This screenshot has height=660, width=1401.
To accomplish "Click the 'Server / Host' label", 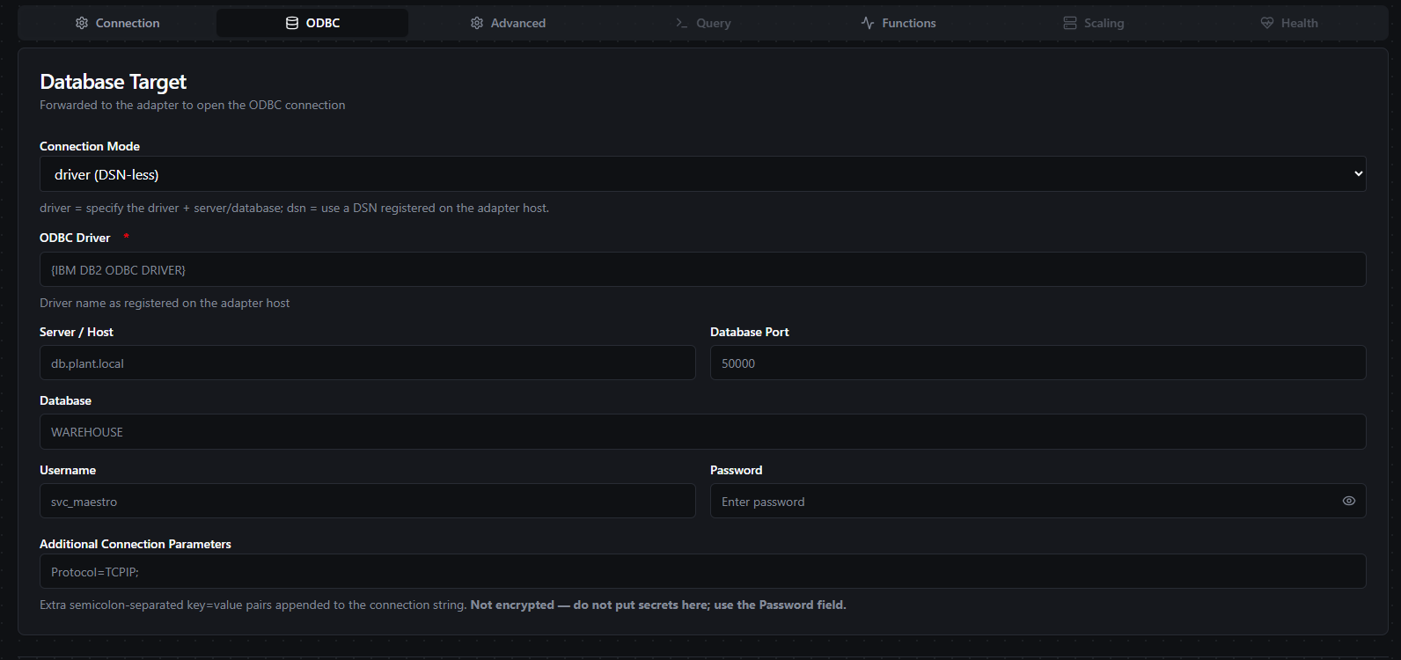I will 77,332.
